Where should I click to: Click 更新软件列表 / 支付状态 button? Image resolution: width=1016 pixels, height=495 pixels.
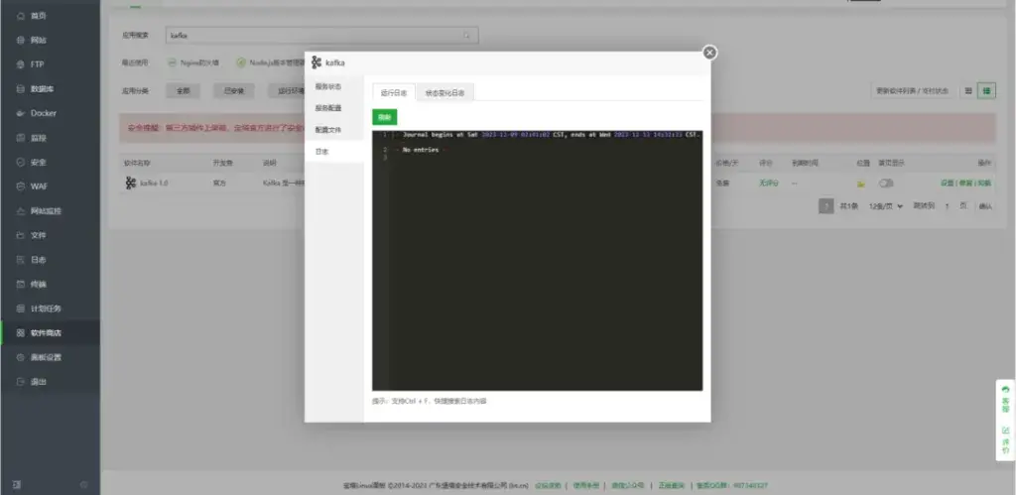coord(913,90)
